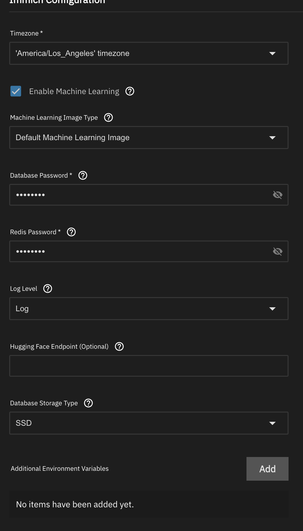Screen dimensions: 303x531
Task: Reveal the Database Password value
Action: 278,195
